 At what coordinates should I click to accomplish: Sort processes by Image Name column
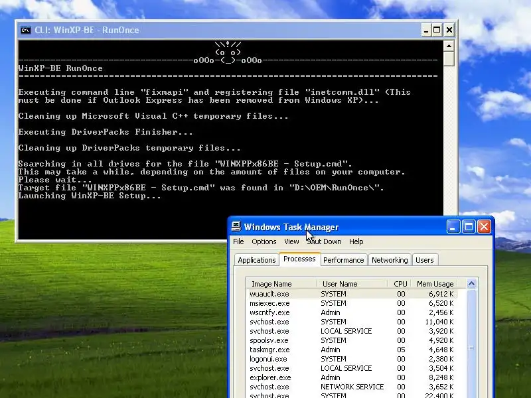click(x=281, y=284)
